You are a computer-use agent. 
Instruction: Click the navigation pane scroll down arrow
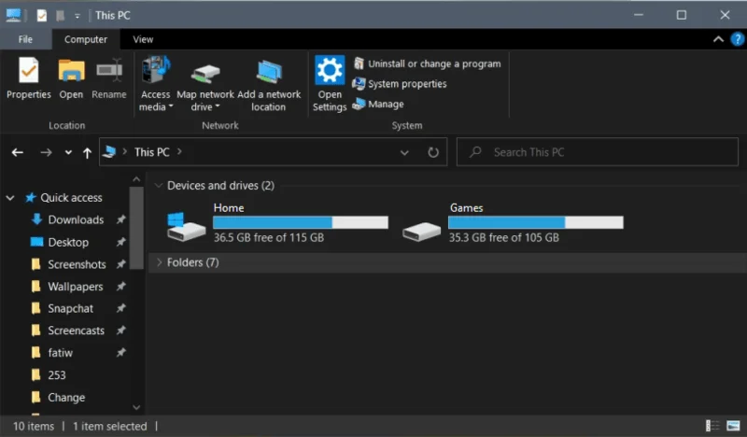coord(136,407)
